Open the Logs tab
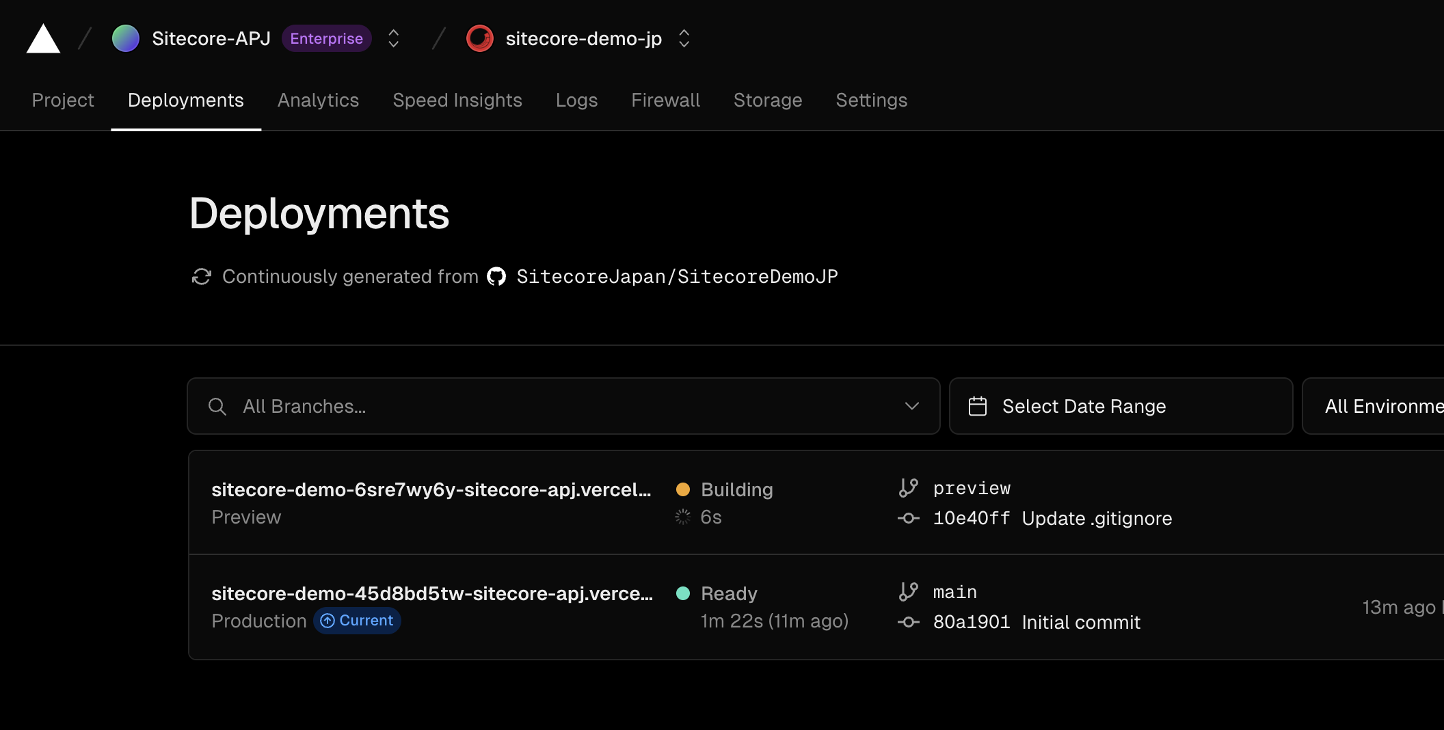Image resolution: width=1444 pixels, height=730 pixels. (x=576, y=100)
